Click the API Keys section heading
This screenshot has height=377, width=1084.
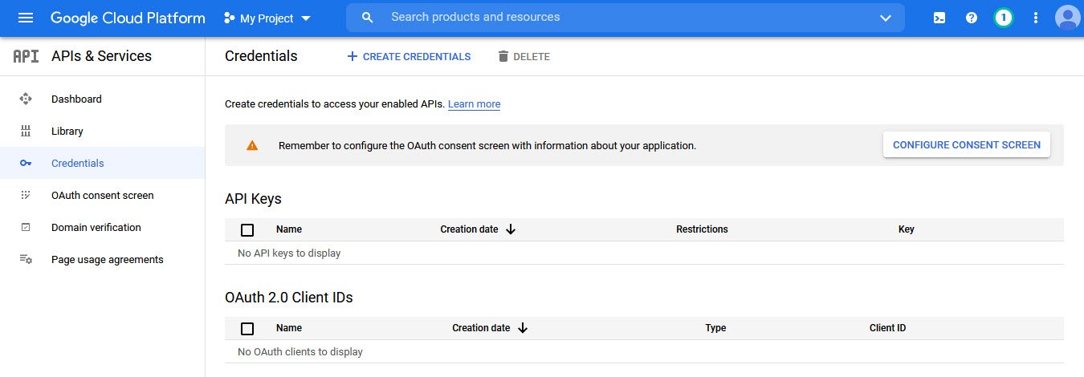pos(253,199)
